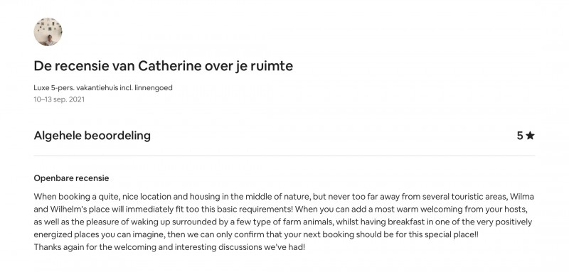This screenshot has width=569, height=272.
Task: Click the number 5 overall rating
Action: [520, 136]
